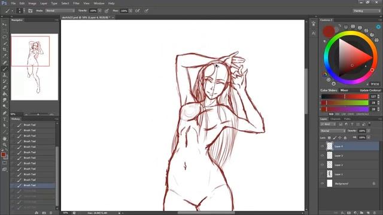
Task: Click the red channel slider in Coolorus
Action: pyautogui.click(x=345, y=97)
